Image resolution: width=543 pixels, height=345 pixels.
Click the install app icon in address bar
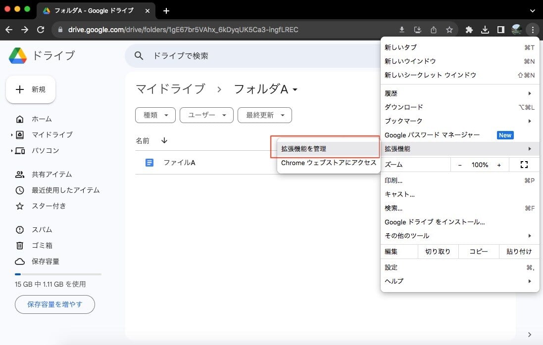(418, 30)
